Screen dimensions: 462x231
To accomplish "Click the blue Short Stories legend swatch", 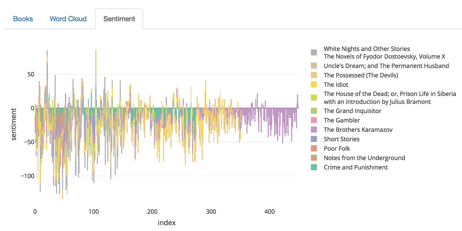I will pyautogui.click(x=314, y=139).
